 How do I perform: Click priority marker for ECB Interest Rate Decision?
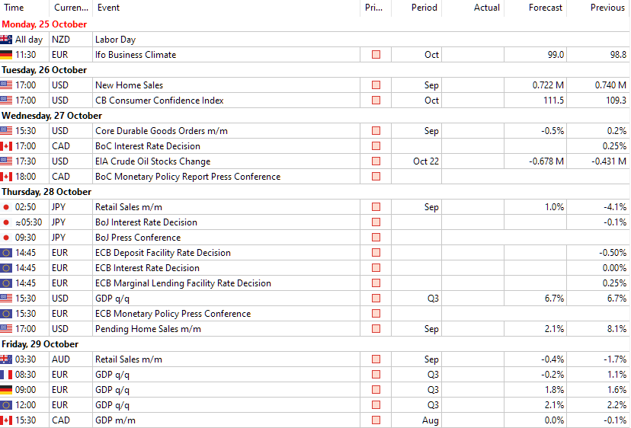tap(376, 268)
